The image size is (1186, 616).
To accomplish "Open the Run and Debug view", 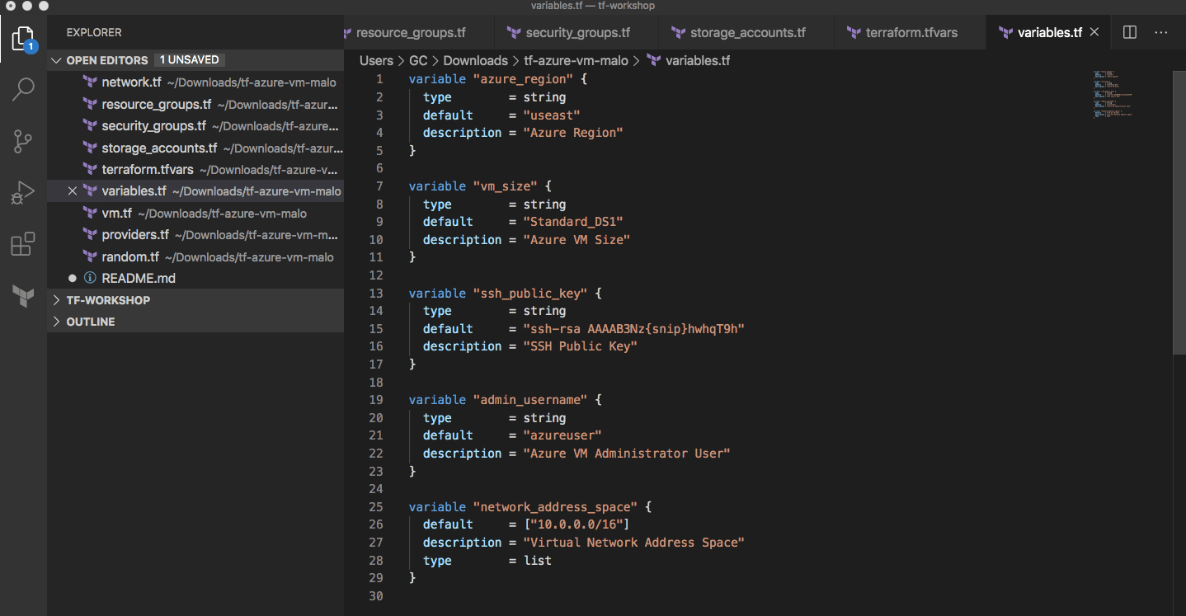I will tap(22, 192).
